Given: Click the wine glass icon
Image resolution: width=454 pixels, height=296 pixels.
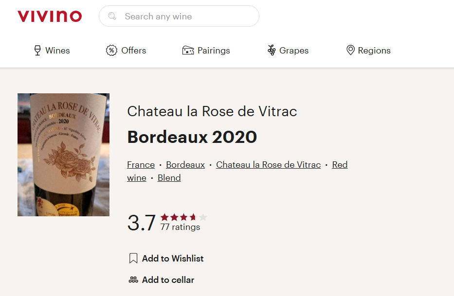Looking at the screenshot, I should [x=37, y=51].
